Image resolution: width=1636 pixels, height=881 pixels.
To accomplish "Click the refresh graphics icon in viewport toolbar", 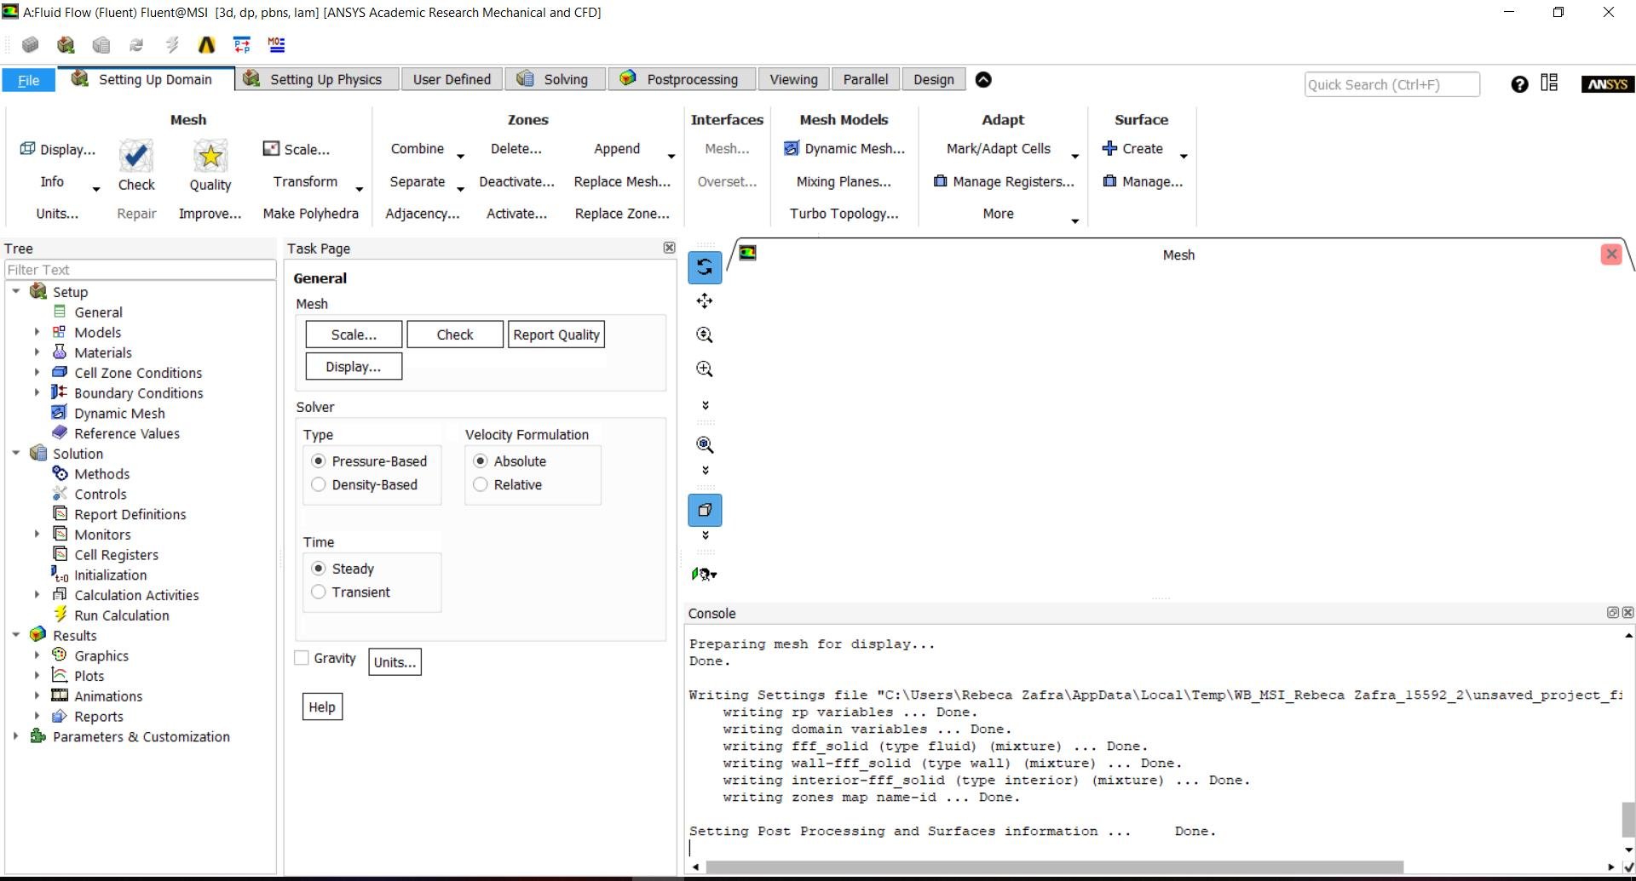I will pos(705,267).
